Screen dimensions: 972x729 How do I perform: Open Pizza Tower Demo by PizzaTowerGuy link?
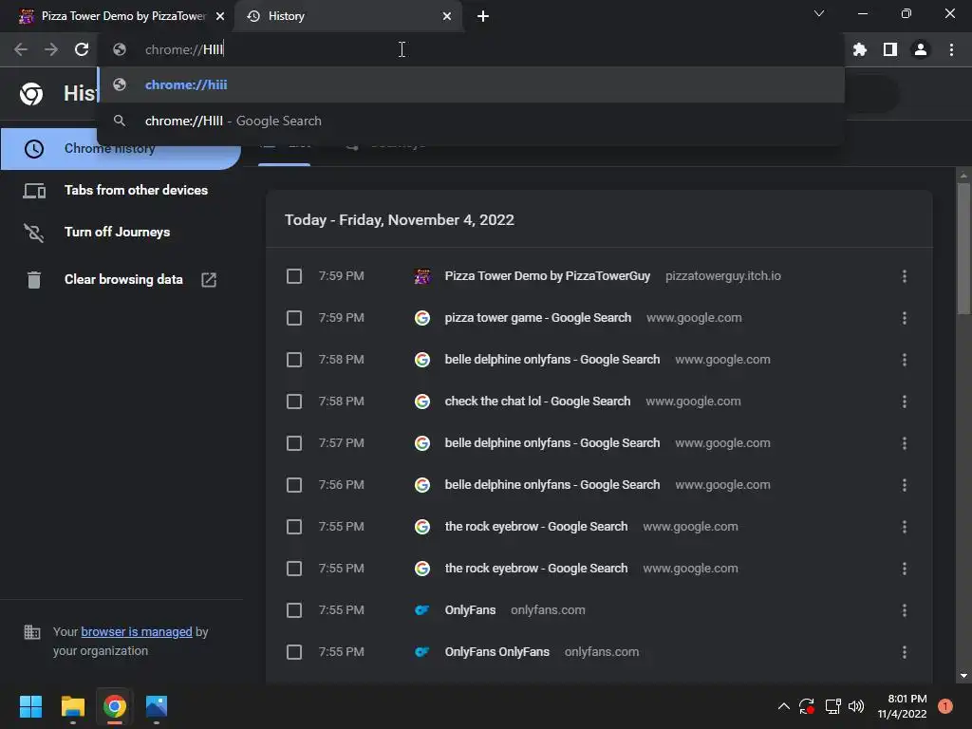548,276
